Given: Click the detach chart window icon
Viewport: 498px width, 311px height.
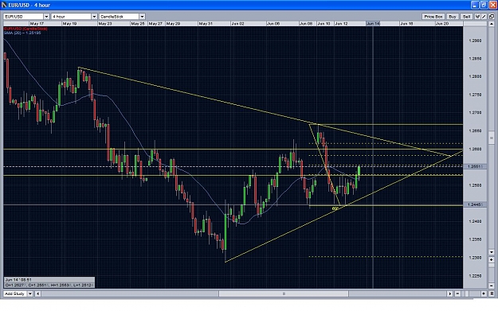Looking at the screenshot, I should pyautogui.click(x=492, y=17).
